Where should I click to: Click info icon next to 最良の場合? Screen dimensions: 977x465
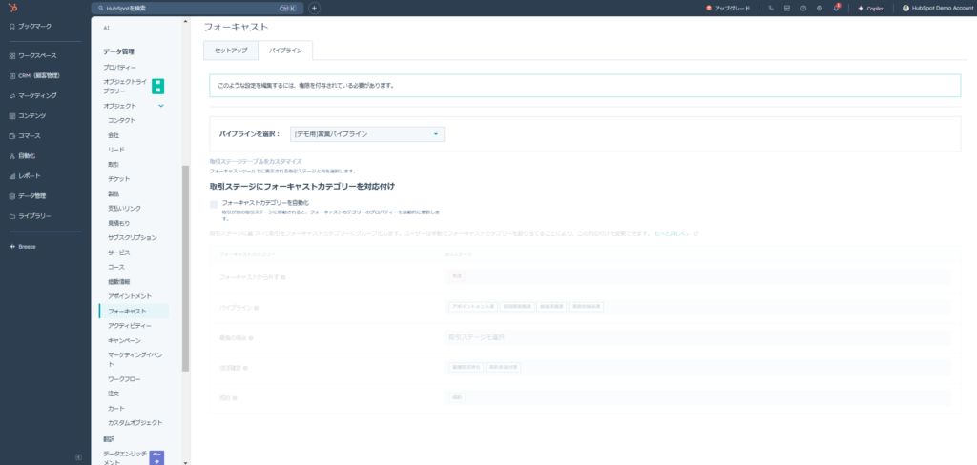(251, 338)
